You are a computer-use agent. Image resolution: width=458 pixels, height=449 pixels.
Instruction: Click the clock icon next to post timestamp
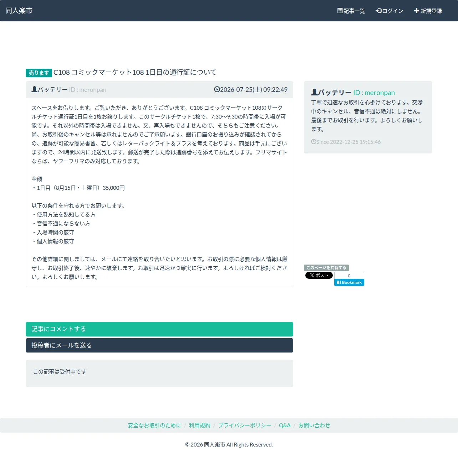point(217,89)
